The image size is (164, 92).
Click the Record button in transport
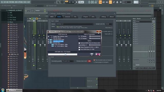(77, 2)
